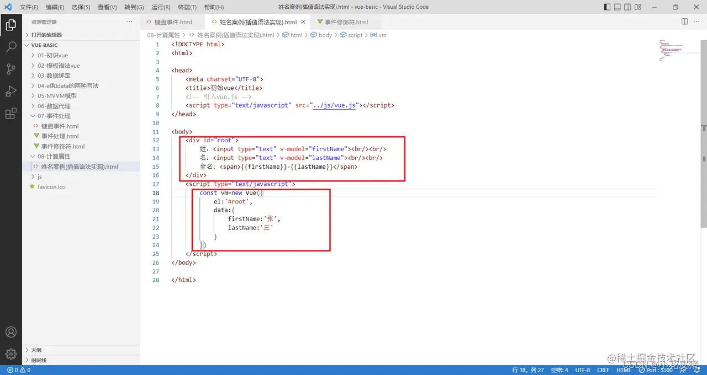Expand 06-数据代理 folder
This screenshot has height=375, width=707.
pyautogui.click(x=81, y=106)
